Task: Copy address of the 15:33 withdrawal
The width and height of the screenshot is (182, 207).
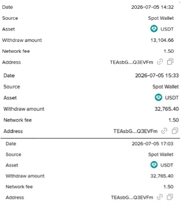Action: (175, 131)
